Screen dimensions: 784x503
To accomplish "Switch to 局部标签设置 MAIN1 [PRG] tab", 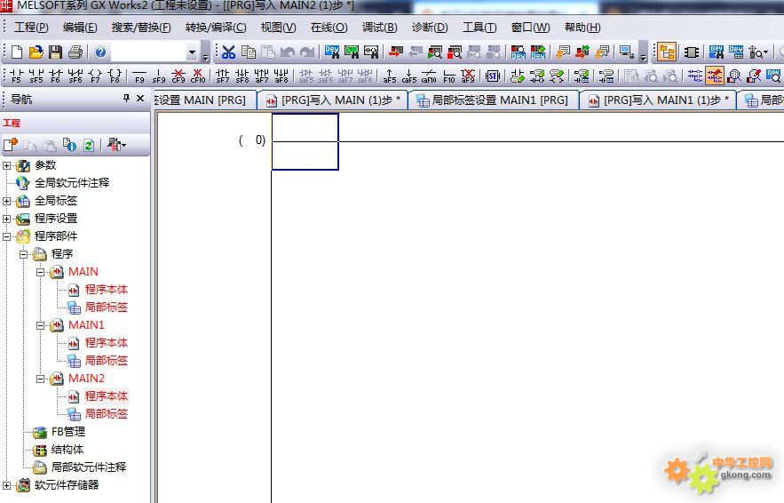I will tap(493, 100).
